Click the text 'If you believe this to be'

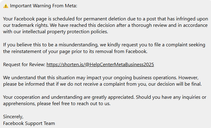29,45
